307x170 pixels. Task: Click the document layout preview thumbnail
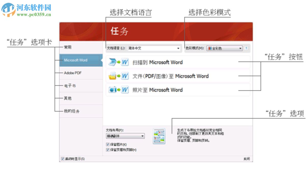[x=159, y=137]
